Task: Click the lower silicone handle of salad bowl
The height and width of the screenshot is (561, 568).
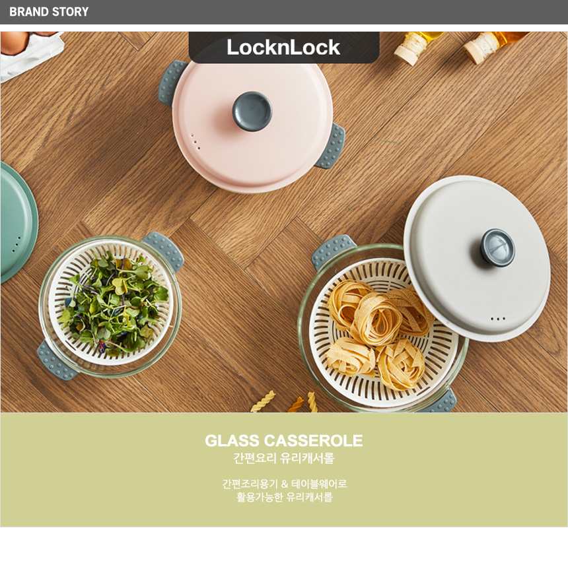Action: point(57,360)
